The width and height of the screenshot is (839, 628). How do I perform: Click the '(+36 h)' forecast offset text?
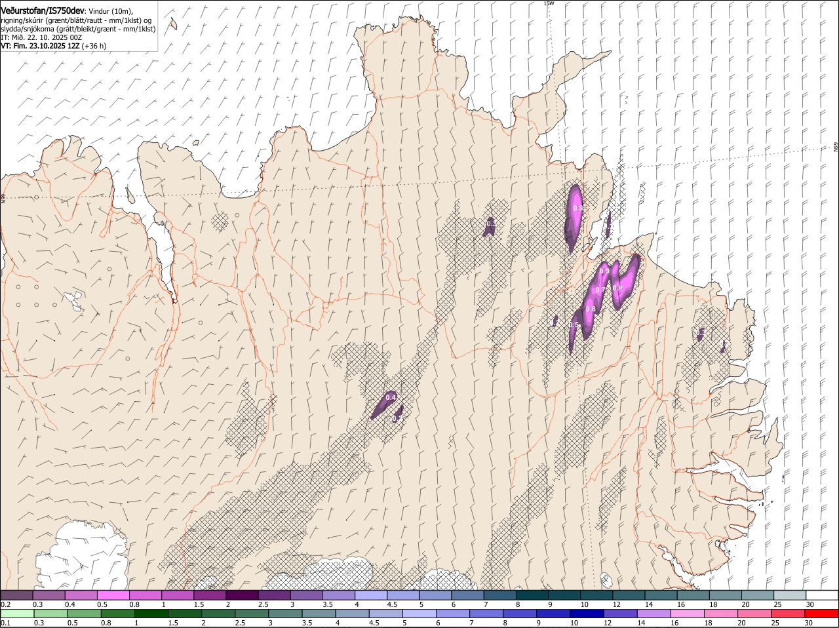94,46
